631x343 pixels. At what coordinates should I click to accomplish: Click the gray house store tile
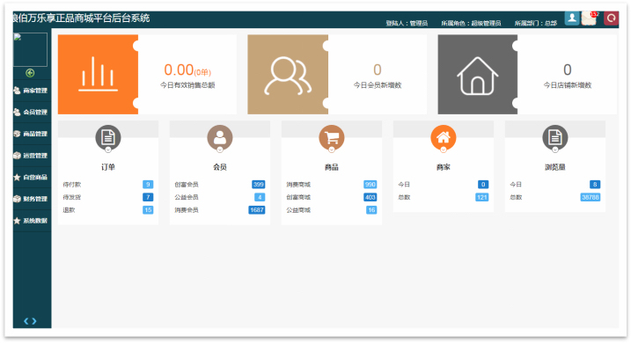tap(478, 75)
